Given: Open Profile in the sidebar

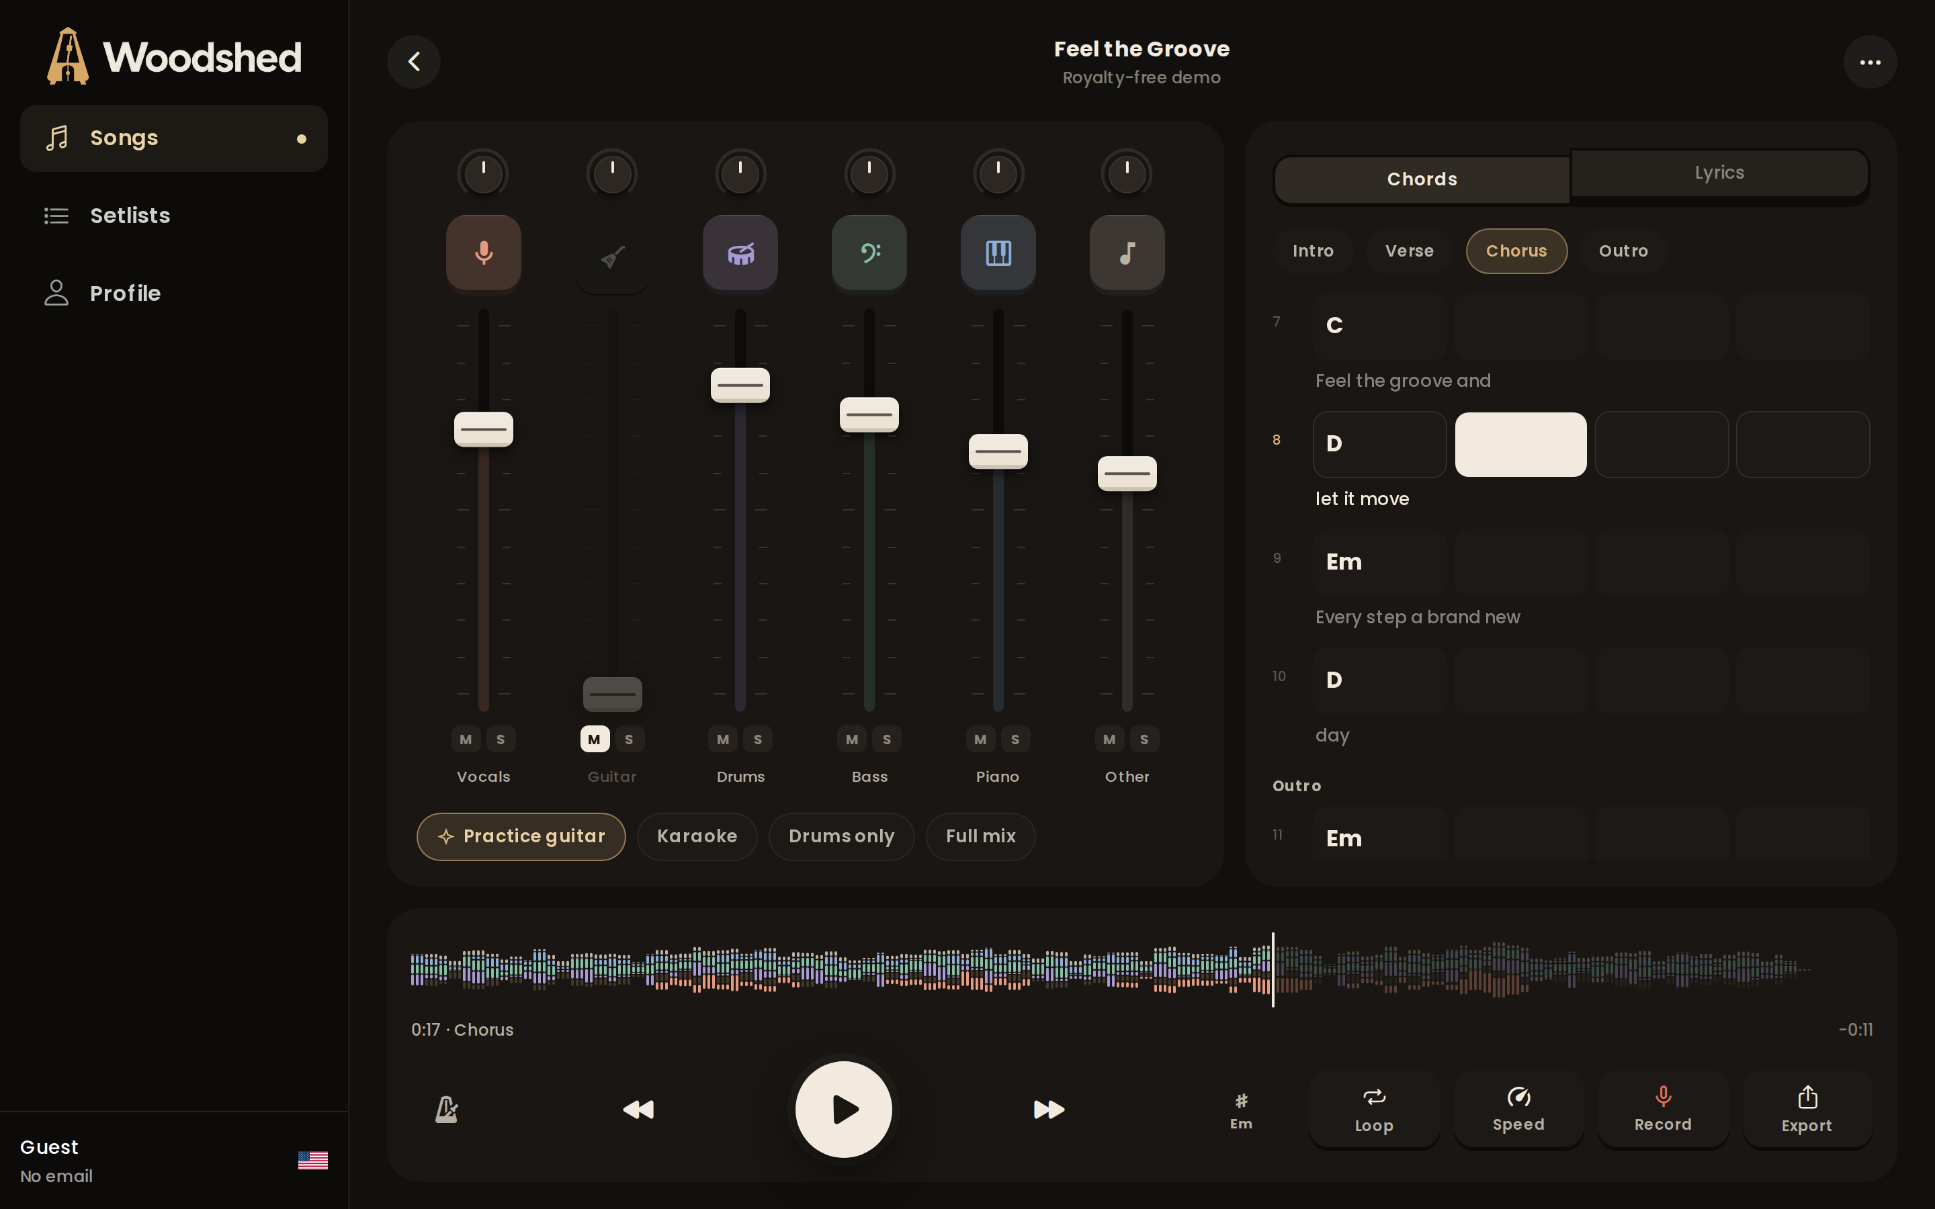Looking at the screenshot, I should [173, 294].
